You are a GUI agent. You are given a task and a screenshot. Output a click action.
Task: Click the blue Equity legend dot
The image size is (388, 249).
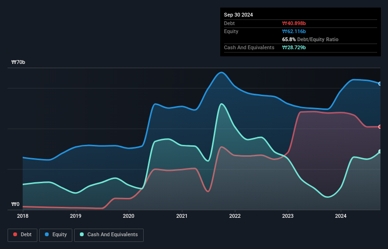click(47, 234)
